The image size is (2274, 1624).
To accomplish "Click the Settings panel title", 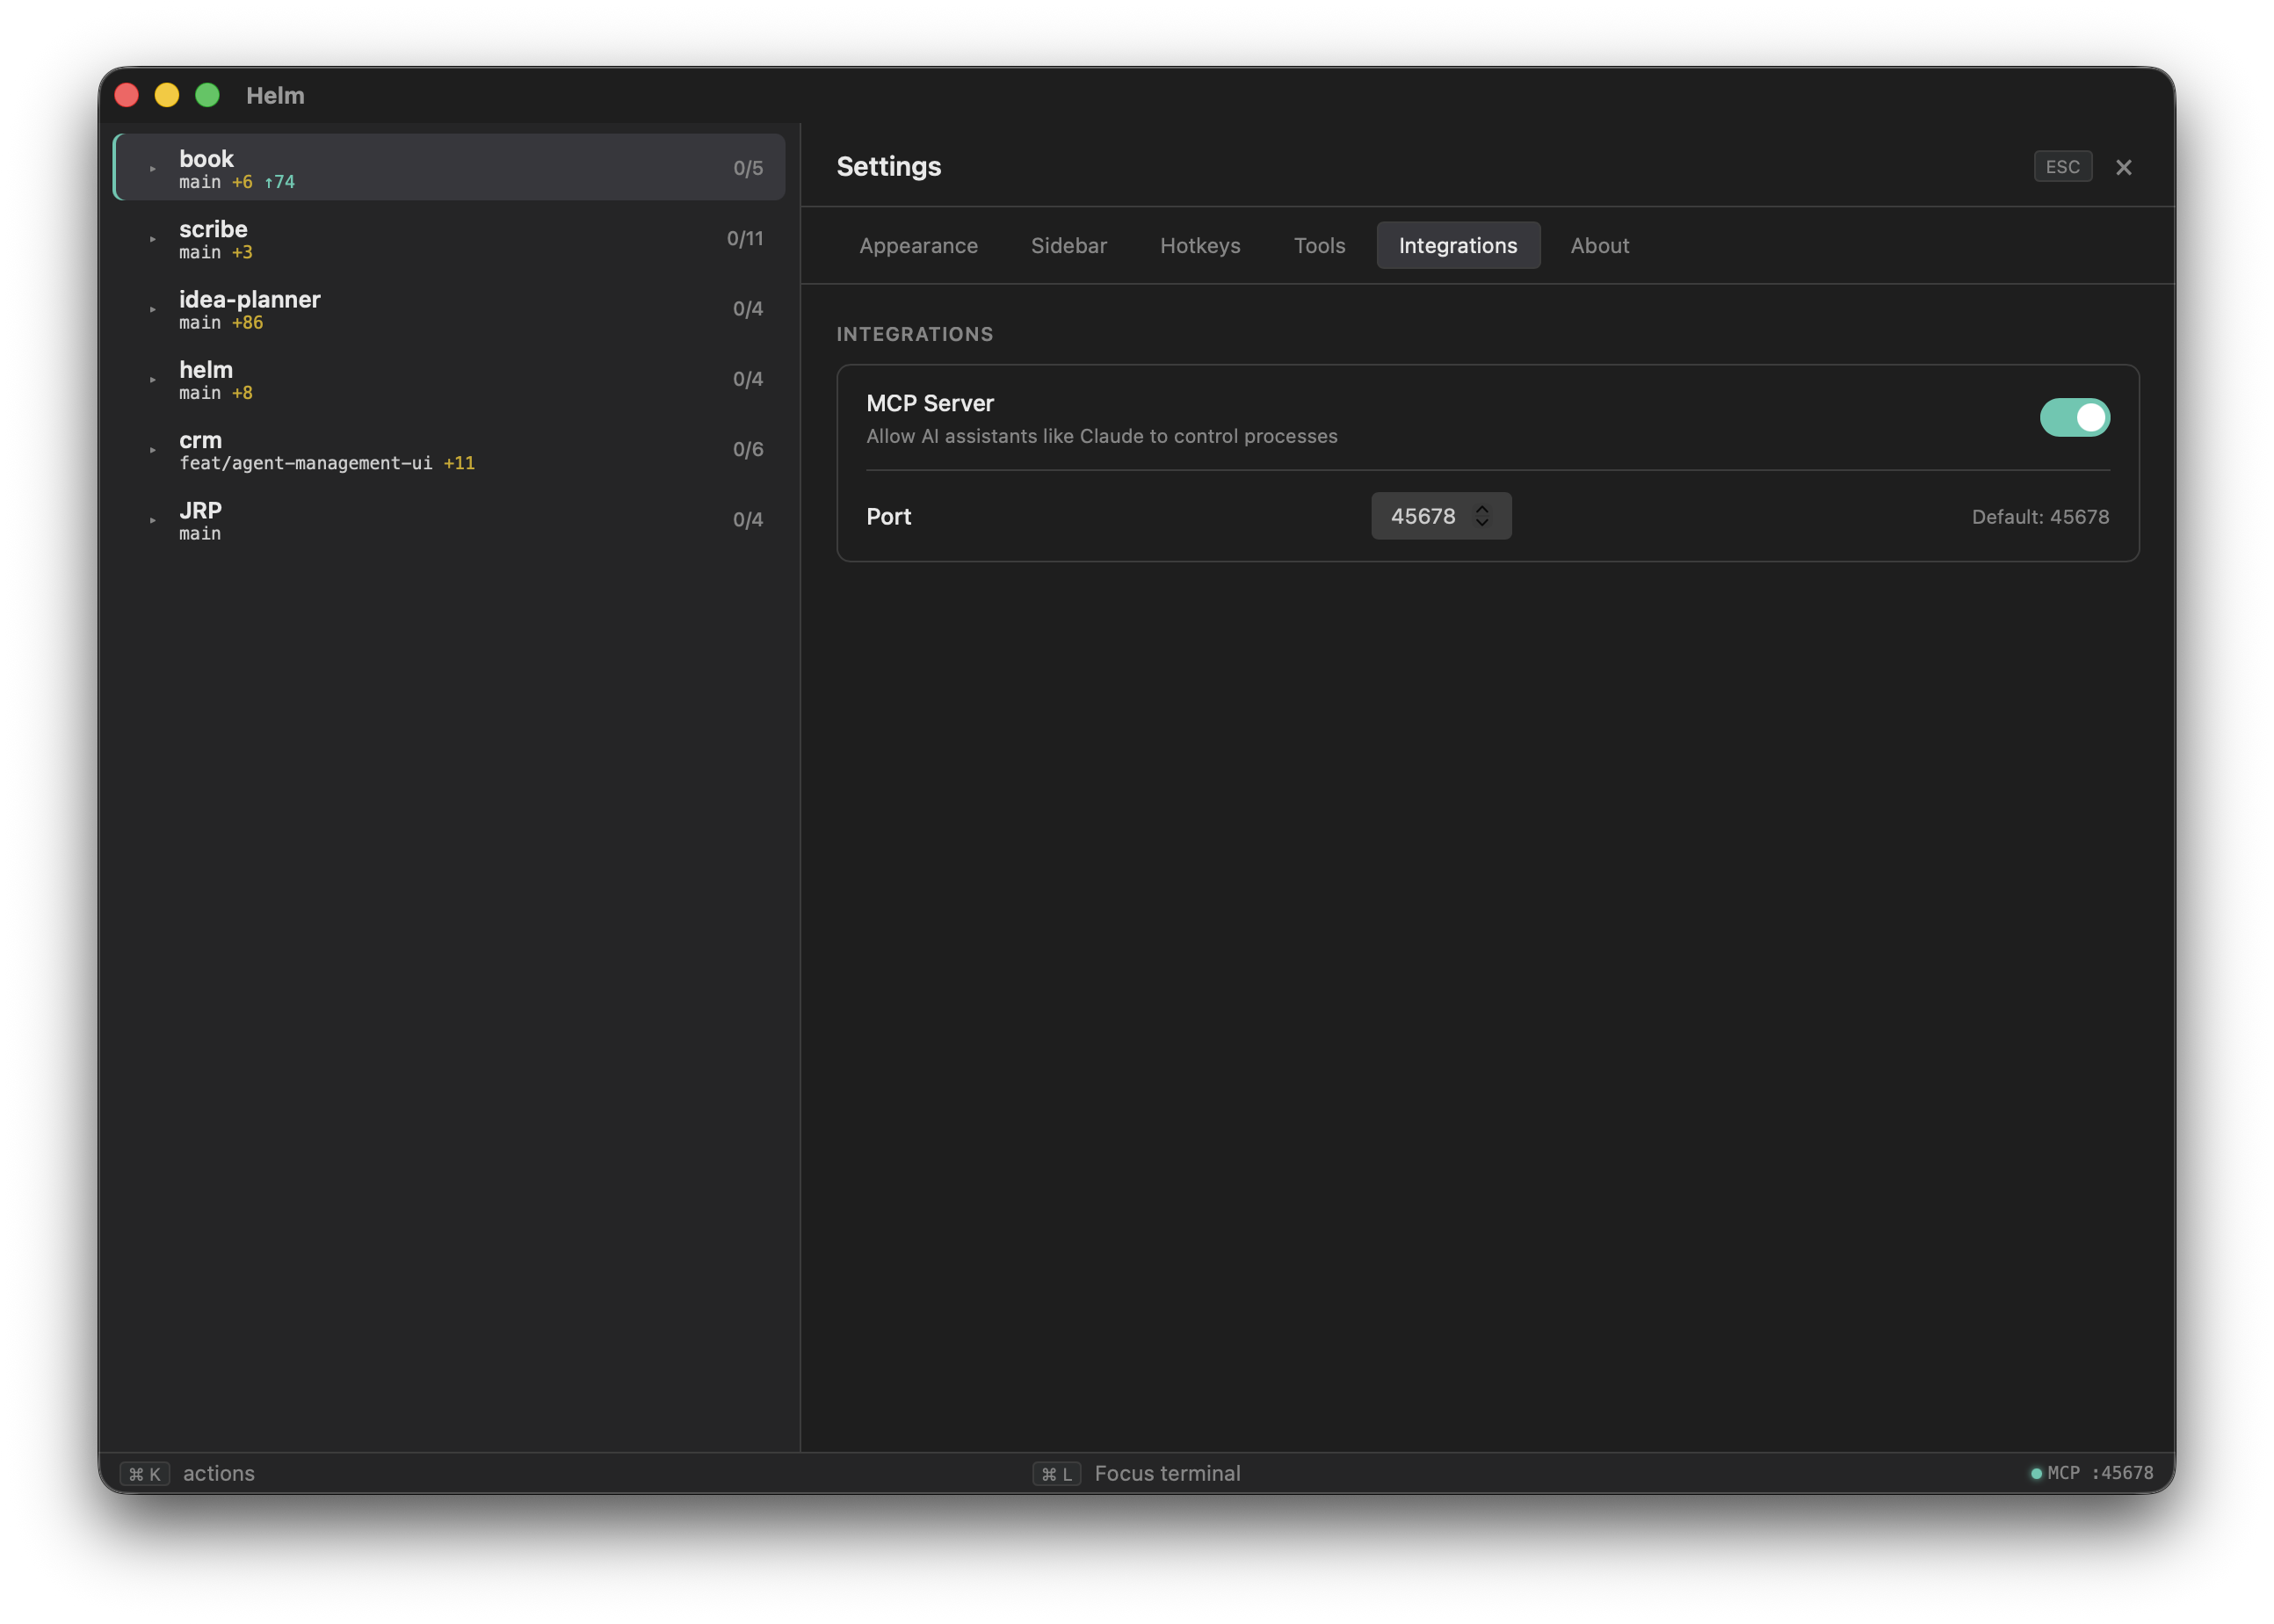I will tap(888, 166).
